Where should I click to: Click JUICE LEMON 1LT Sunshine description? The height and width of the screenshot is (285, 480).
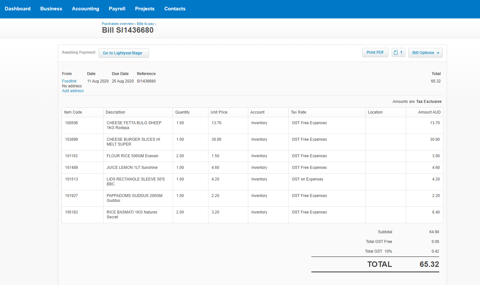click(x=132, y=168)
